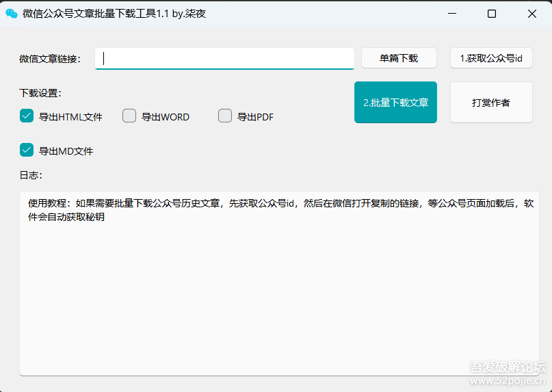Image resolution: width=552 pixels, height=392 pixels.
Task: Click the 吾爱破解论坛 watermark
Action: 507,367
